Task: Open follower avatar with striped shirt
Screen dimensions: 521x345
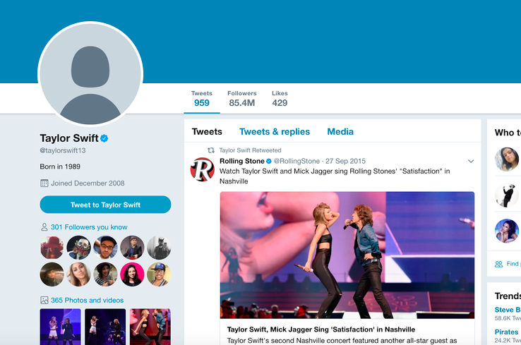Action: (105, 274)
